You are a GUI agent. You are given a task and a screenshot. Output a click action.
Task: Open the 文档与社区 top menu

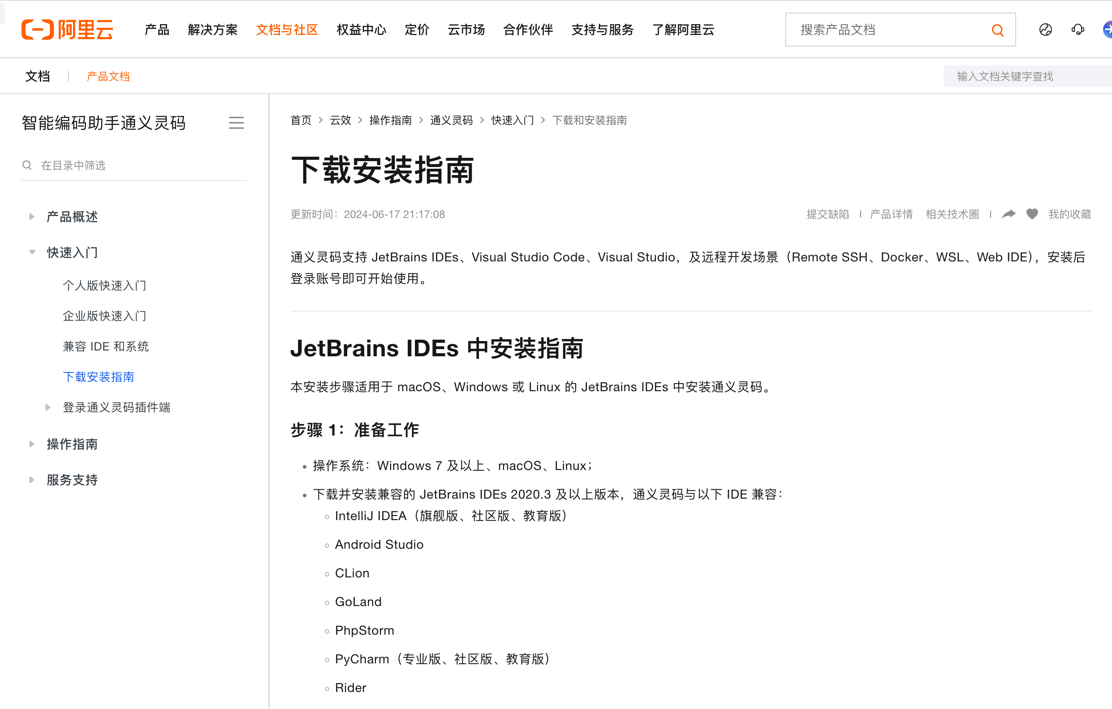coord(287,30)
